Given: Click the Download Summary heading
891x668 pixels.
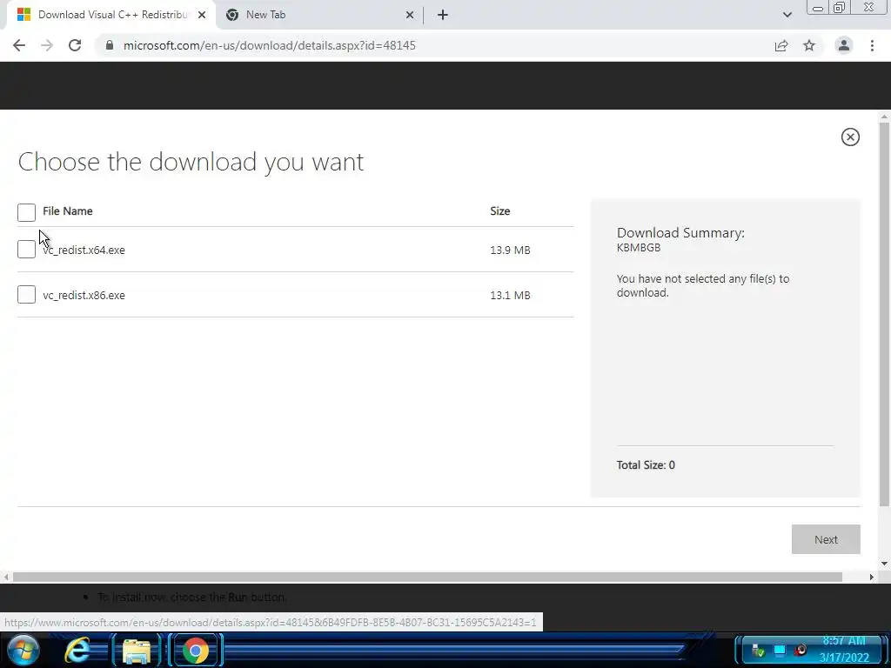Looking at the screenshot, I should pos(680,232).
